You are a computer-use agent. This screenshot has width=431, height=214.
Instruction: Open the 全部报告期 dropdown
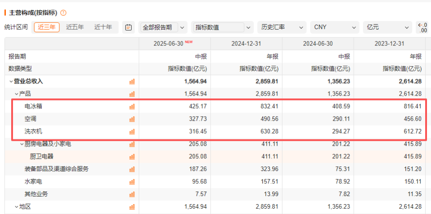point(163,27)
